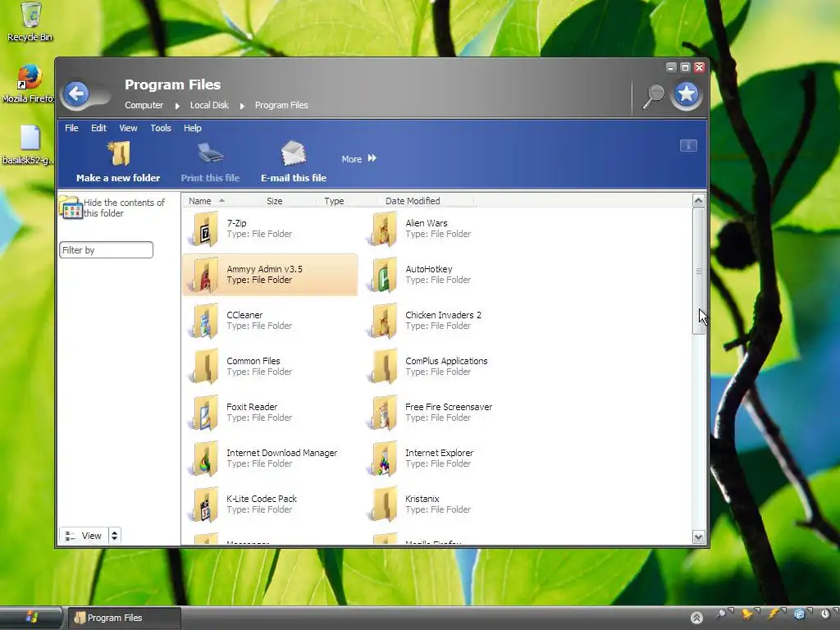Select the Common Files folder icon
This screenshot has height=630, width=840.
(x=204, y=367)
